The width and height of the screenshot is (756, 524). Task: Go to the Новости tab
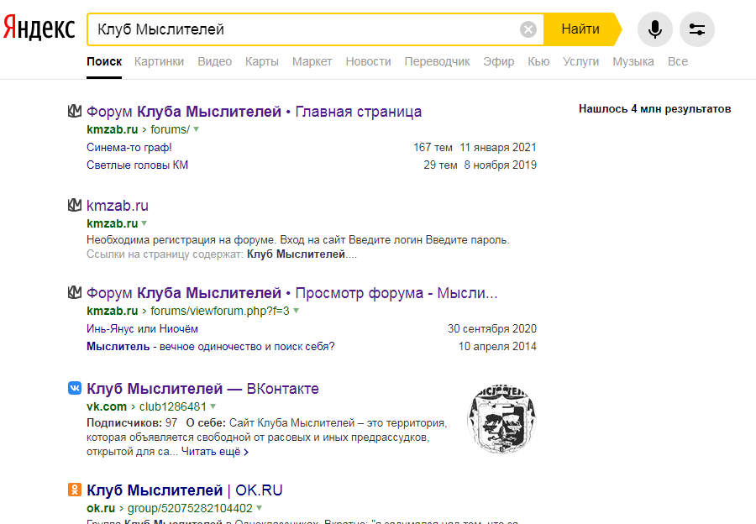click(x=369, y=61)
